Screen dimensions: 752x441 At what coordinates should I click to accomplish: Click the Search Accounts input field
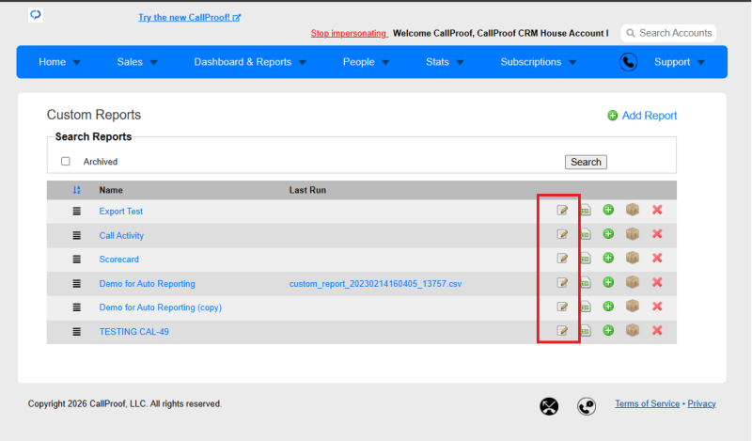coord(668,33)
